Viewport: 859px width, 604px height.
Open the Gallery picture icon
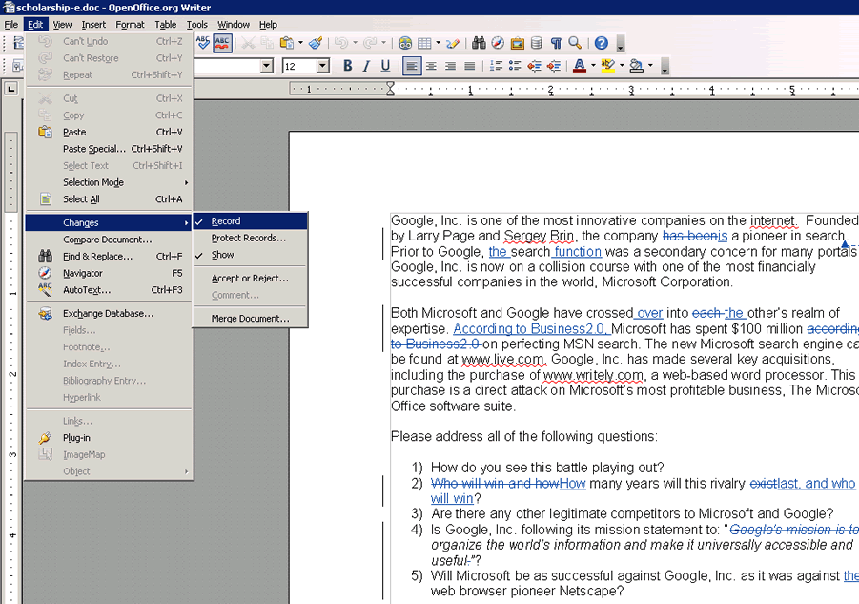click(x=517, y=43)
